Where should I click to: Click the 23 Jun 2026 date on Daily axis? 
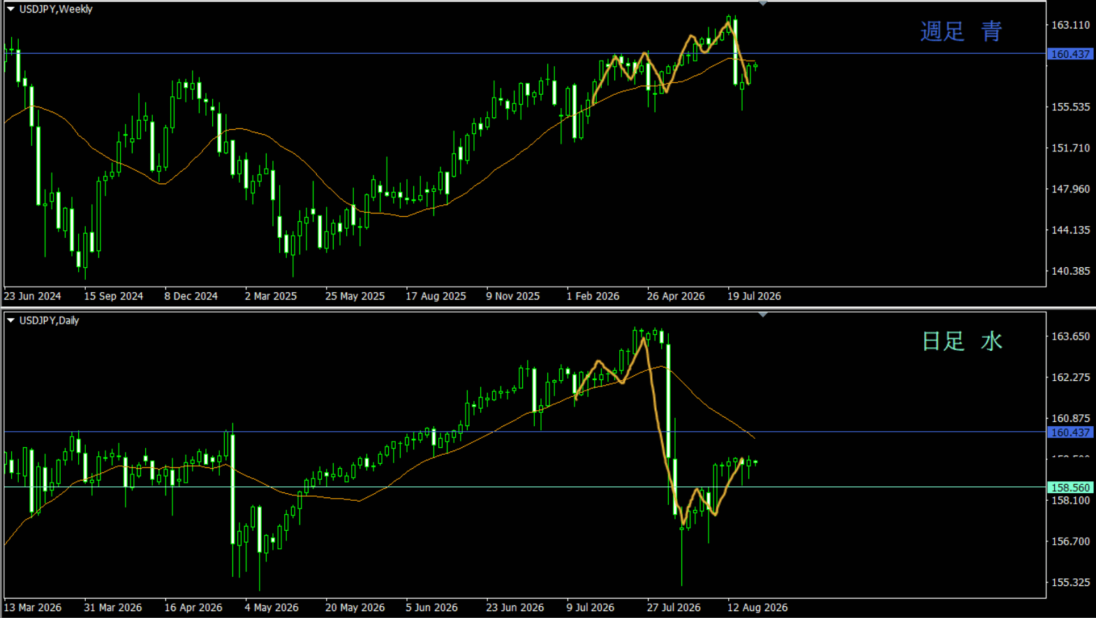[x=515, y=608]
